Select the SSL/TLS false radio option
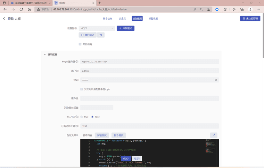 click(92, 117)
